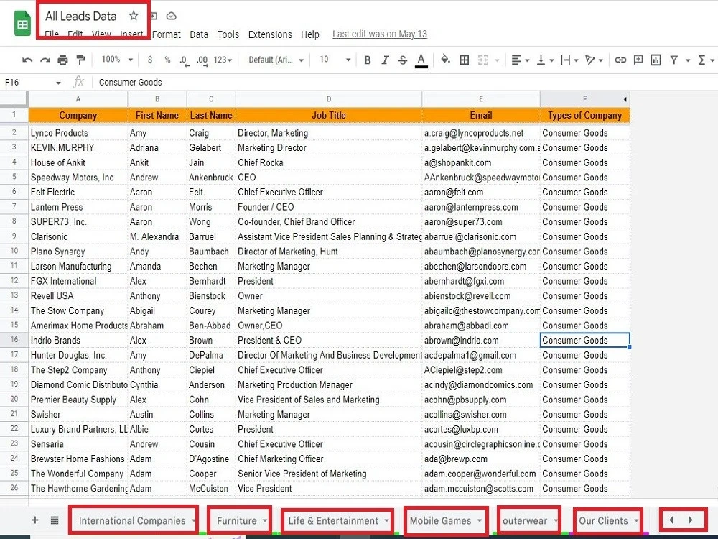The height and width of the screenshot is (539, 718).
Task: Format as currency with dollar icon
Action: tap(150, 60)
